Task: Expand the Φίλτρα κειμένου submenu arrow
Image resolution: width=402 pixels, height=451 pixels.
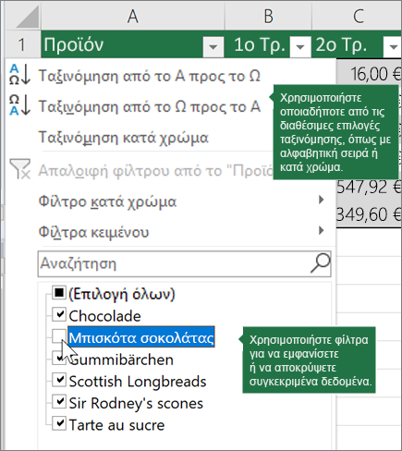Action: point(322,230)
